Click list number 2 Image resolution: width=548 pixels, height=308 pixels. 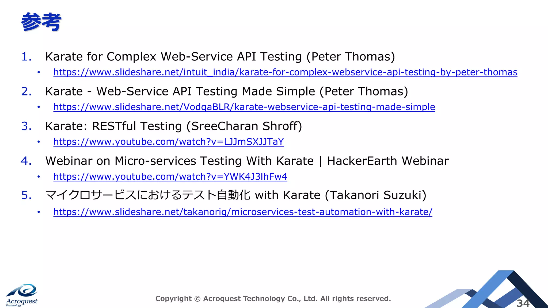tap(26, 91)
